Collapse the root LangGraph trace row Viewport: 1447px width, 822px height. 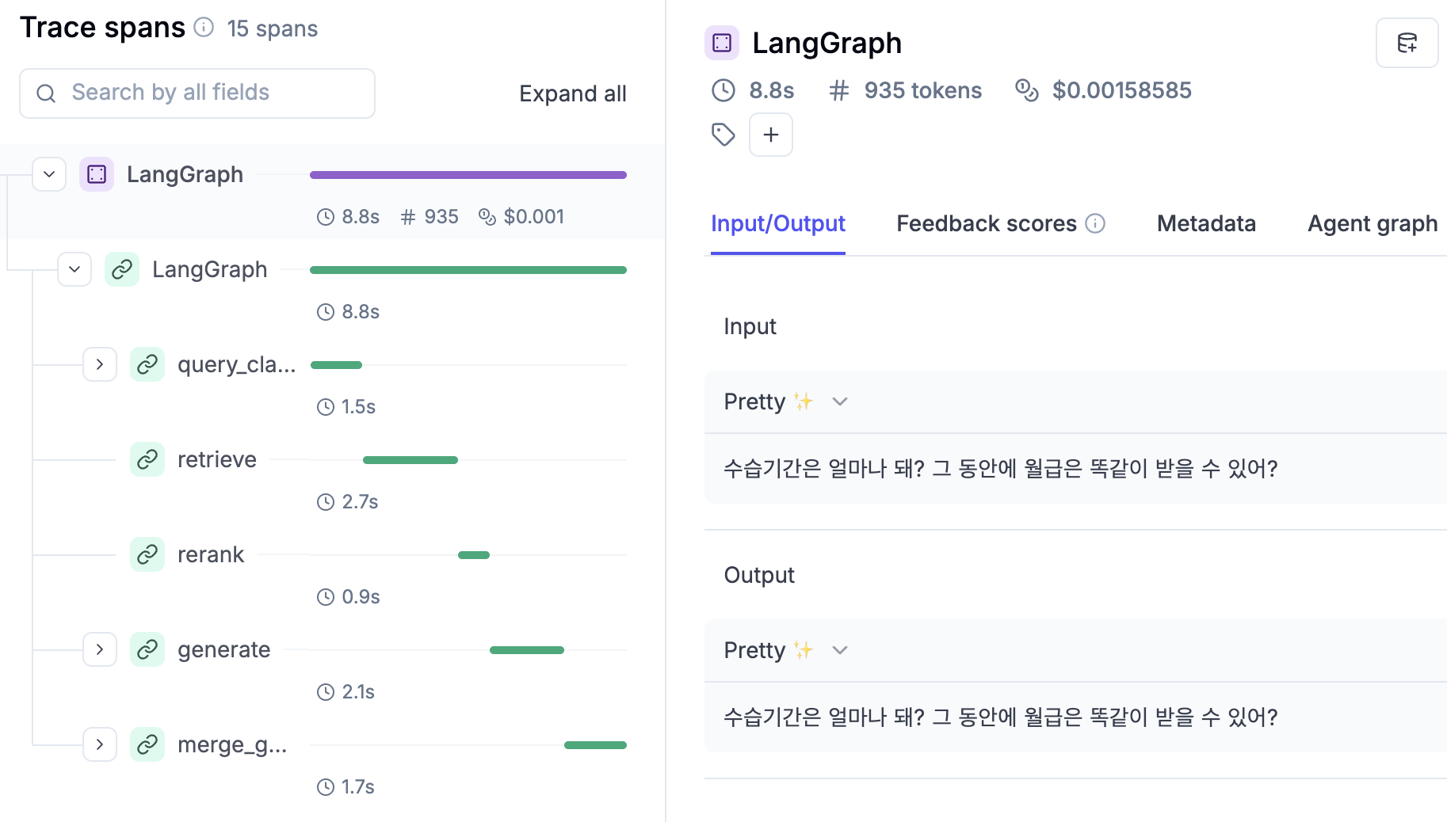49,174
